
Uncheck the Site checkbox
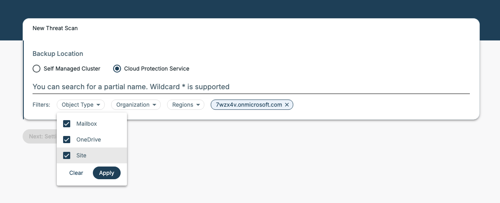click(67, 155)
